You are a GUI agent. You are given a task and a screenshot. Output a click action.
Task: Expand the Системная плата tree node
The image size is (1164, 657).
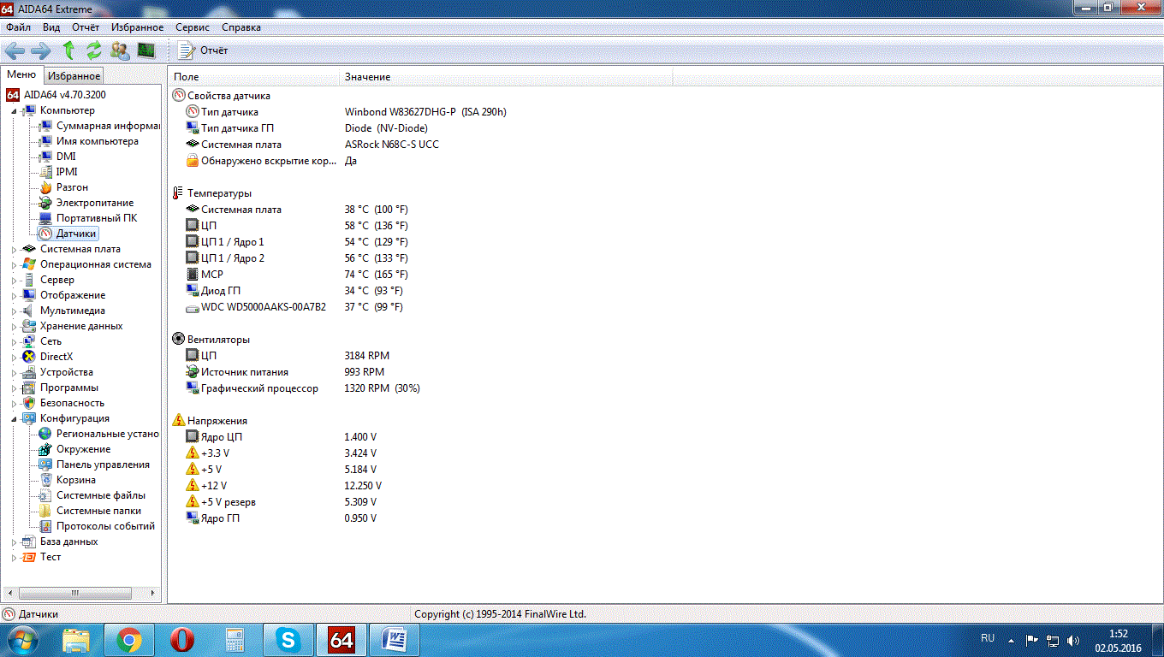click(14, 249)
